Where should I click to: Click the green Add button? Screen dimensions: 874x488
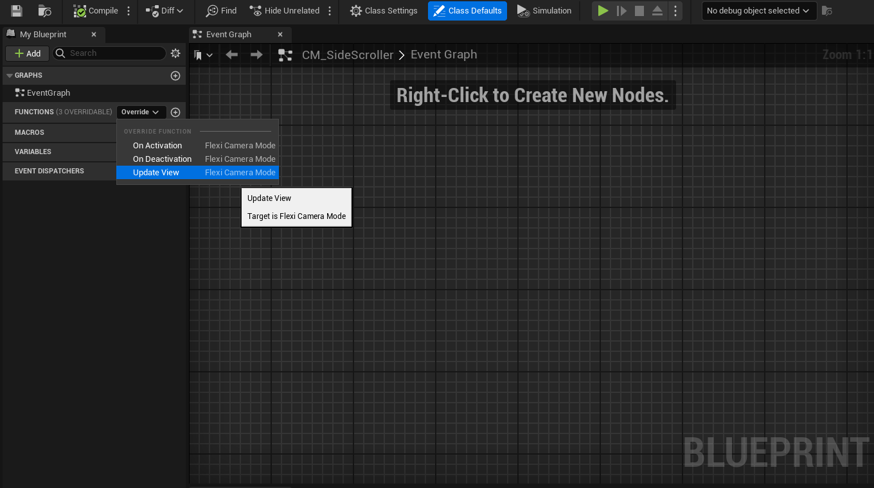pyautogui.click(x=28, y=53)
